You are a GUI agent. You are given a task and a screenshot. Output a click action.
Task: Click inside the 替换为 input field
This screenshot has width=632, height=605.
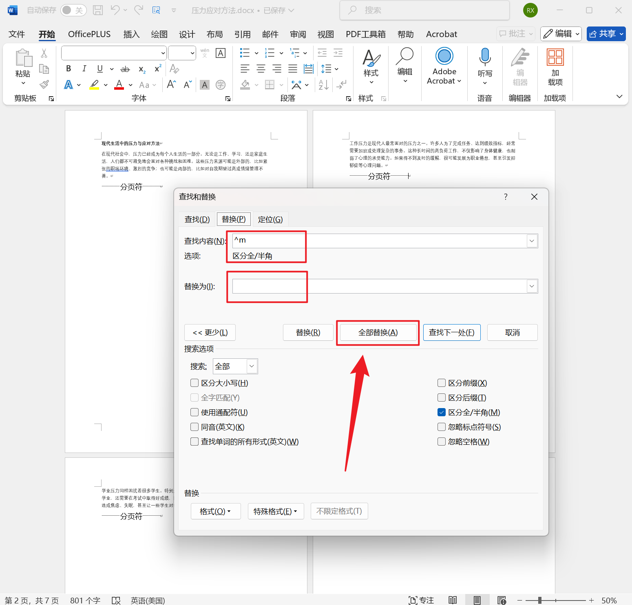(367, 286)
